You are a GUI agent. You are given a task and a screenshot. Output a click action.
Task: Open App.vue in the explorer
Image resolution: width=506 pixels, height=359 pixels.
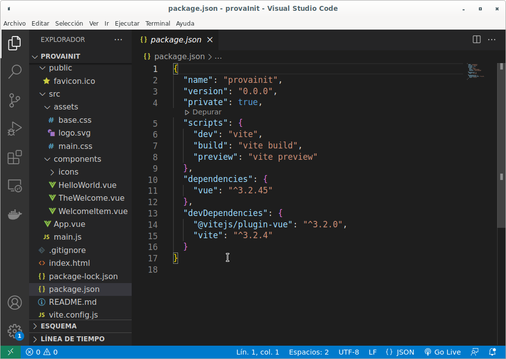(x=69, y=224)
